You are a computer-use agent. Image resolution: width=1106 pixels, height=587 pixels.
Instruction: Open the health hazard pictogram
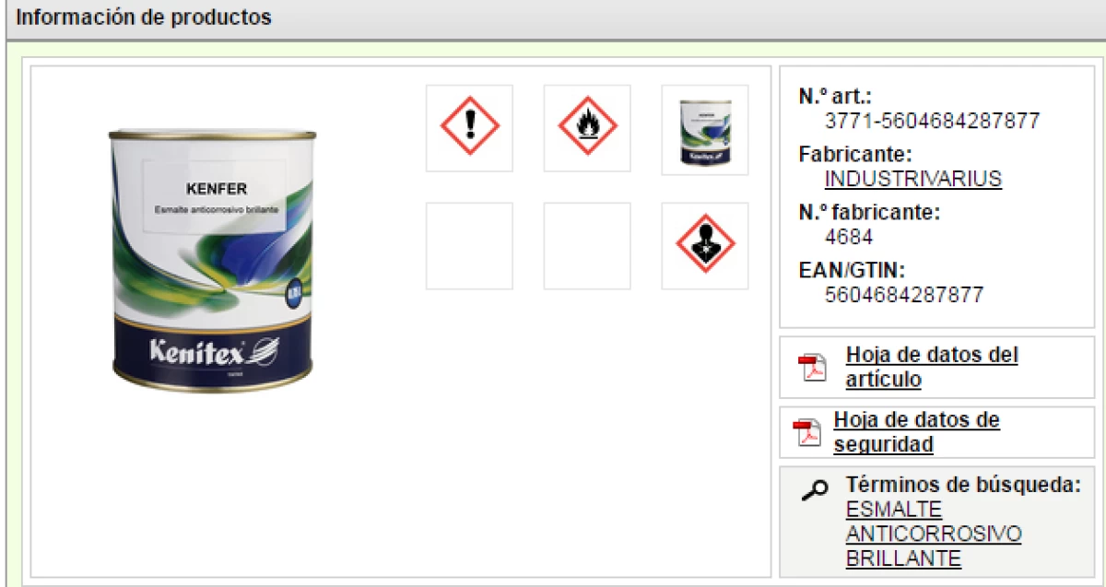[x=705, y=246]
